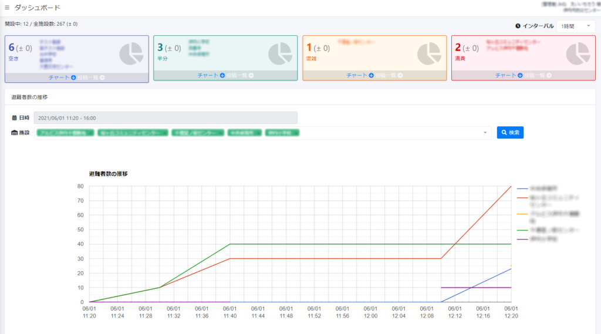Open the hamburger menu beside ダッシュボード
Screen dimensions: 601x334
[x=7, y=8]
